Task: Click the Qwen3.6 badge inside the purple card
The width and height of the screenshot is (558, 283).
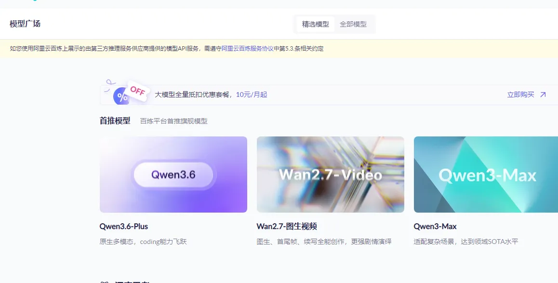Action: pyautogui.click(x=173, y=175)
